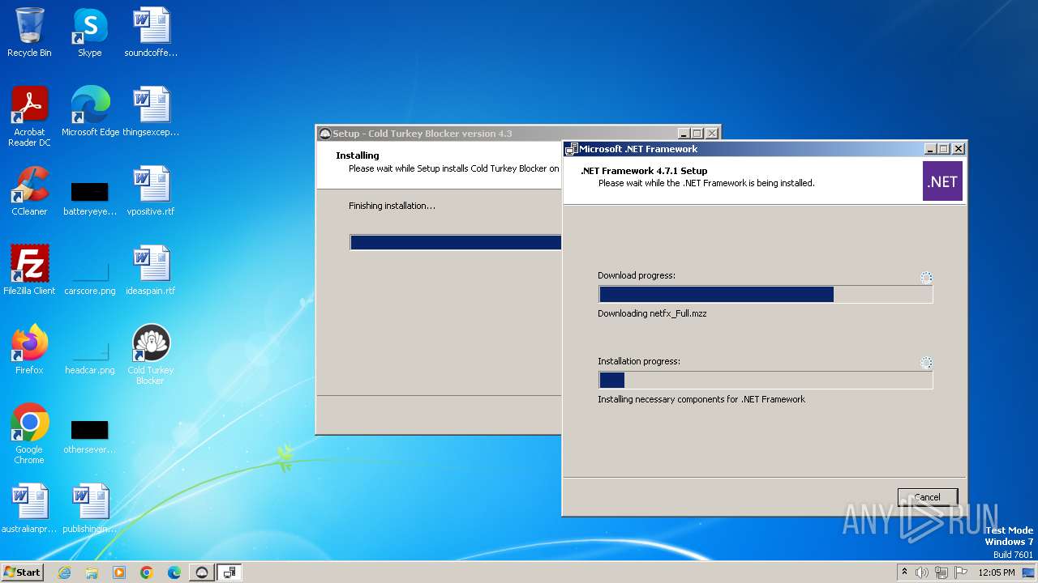This screenshot has height=583, width=1038.
Task: Click the .NET installation progress bar
Action: (x=766, y=381)
